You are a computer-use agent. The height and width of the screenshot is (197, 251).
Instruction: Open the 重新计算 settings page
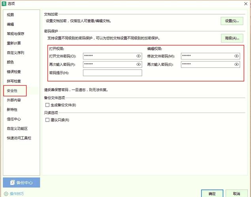tap(14, 43)
